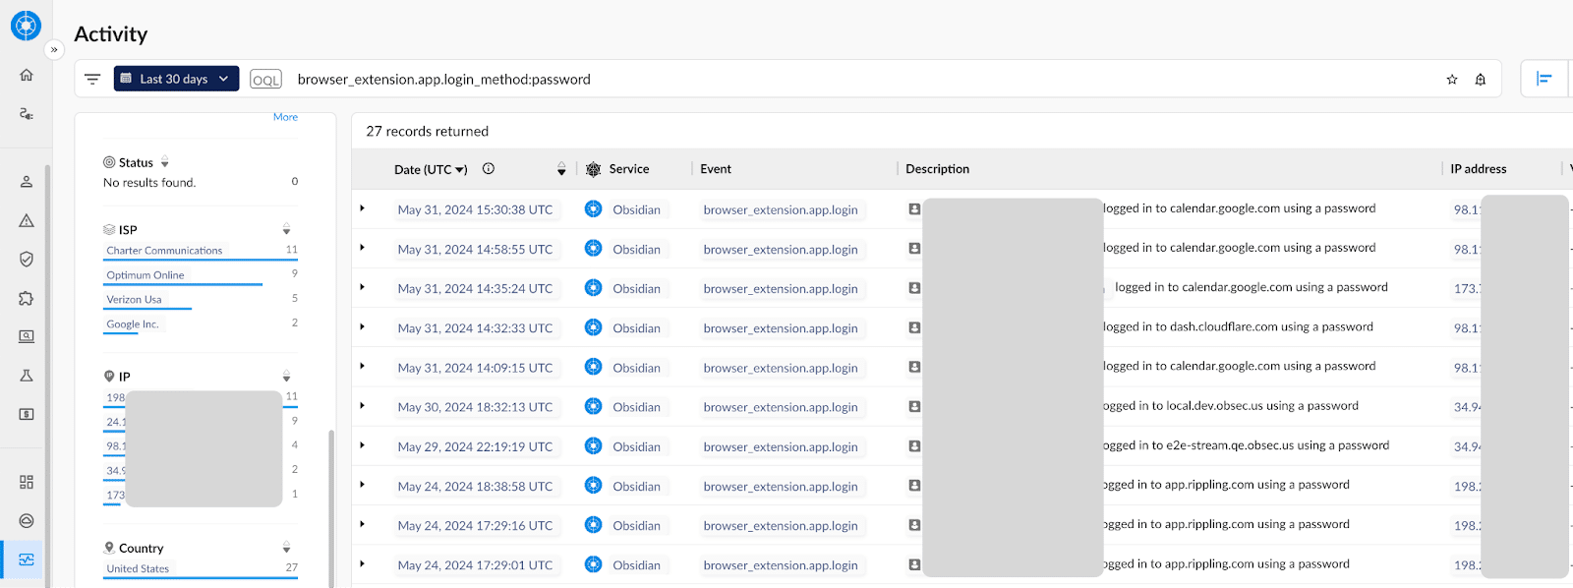This screenshot has height=588, width=1573.
Task: Sort by the Date (UTC) column header
Action: point(431,169)
